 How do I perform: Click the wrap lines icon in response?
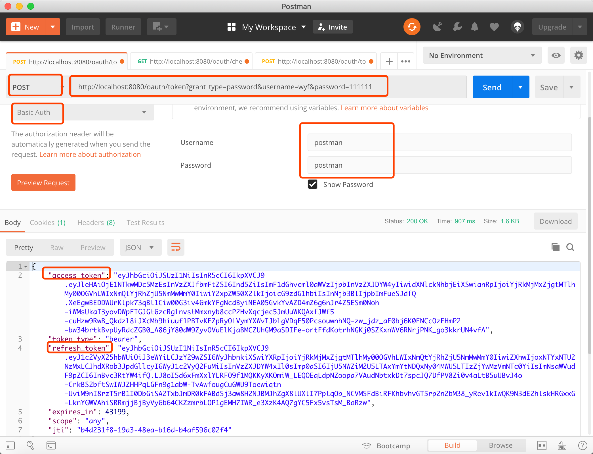[176, 247]
